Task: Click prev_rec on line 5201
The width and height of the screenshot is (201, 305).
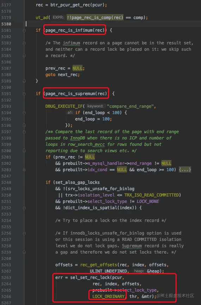Action: pyautogui.click(x=65, y=157)
